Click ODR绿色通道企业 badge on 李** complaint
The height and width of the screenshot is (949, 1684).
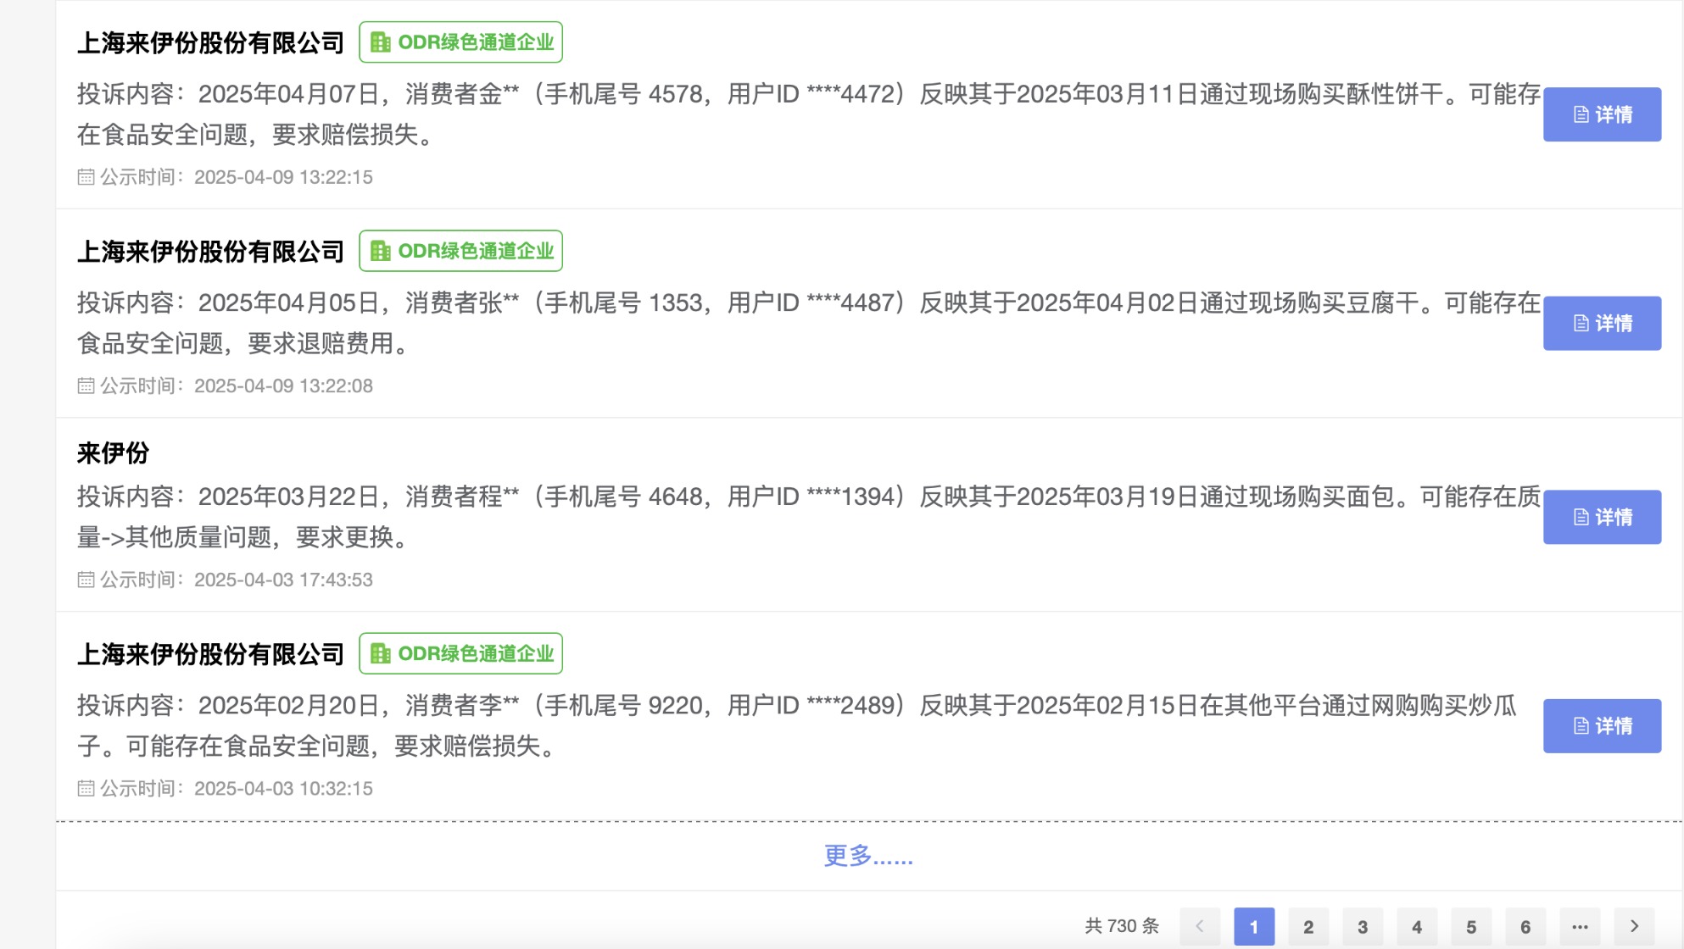pos(460,653)
